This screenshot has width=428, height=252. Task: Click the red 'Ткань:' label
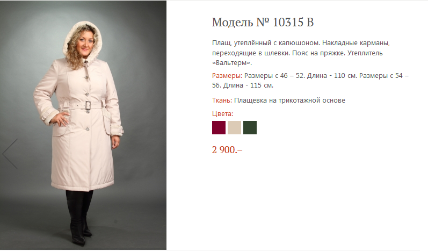tap(222, 100)
